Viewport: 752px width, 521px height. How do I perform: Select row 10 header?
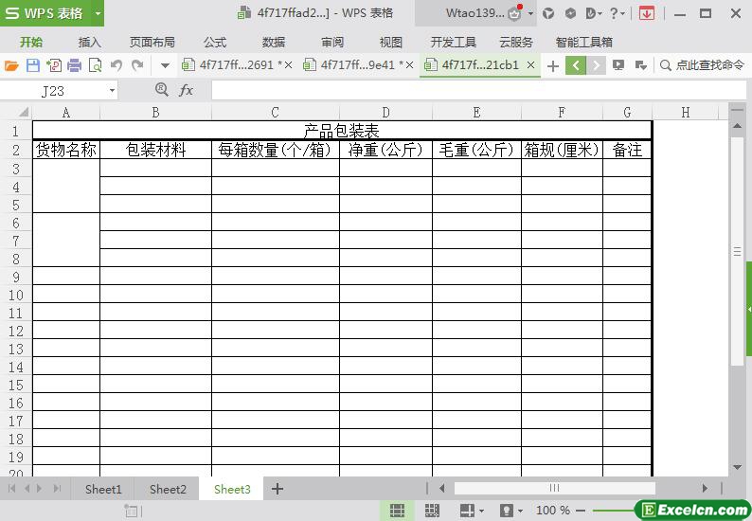tap(16, 295)
